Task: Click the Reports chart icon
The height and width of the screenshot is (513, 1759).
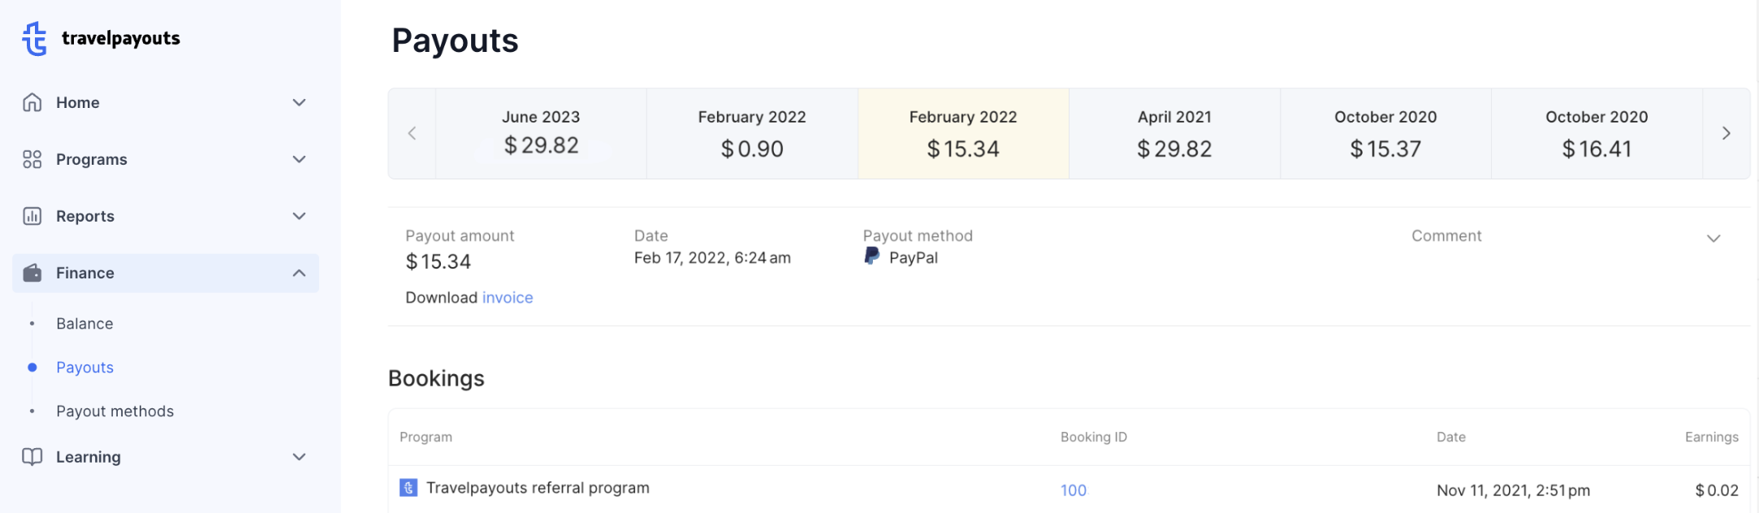Action: pyautogui.click(x=32, y=216)
